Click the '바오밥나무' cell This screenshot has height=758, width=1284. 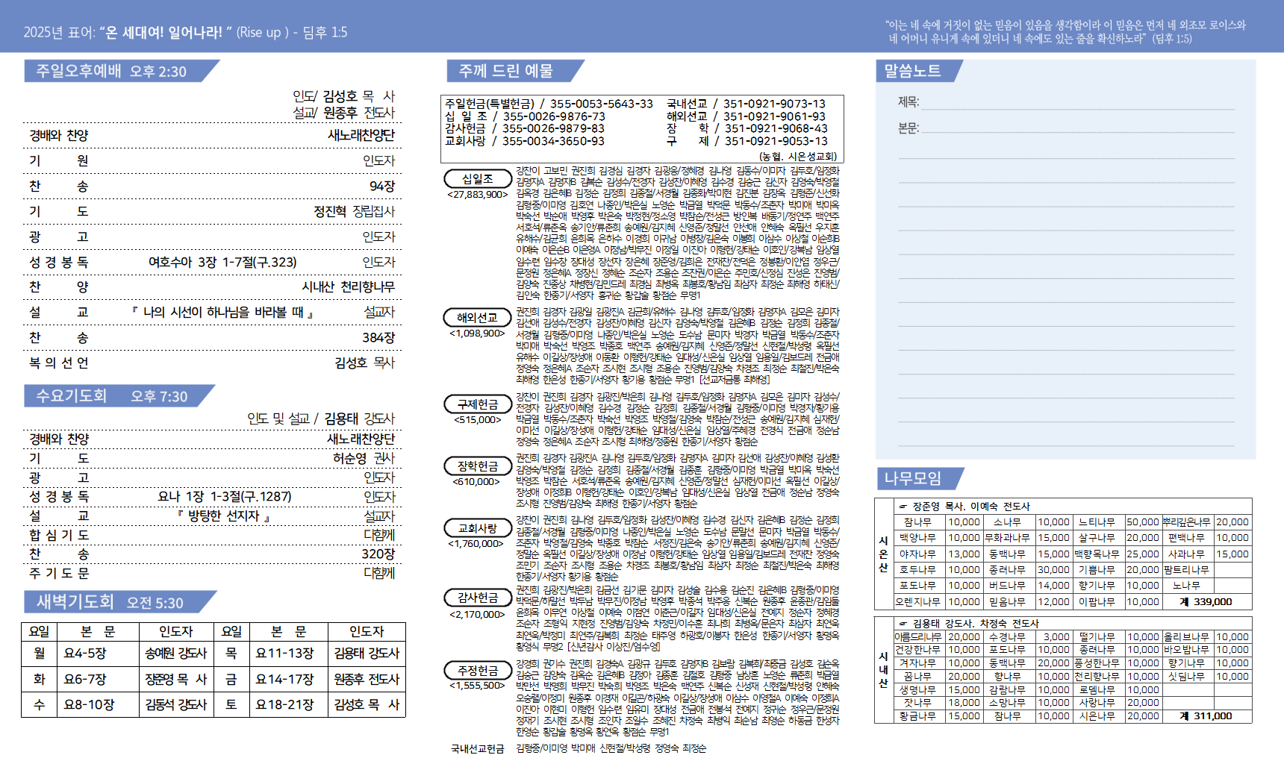pos(1186,650)
